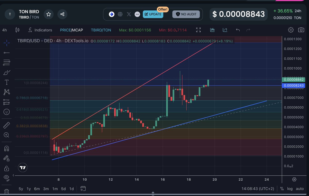This screenshot has height=196, width=309.
Task: Click the bar chart icon
Action: click(225, 30)
